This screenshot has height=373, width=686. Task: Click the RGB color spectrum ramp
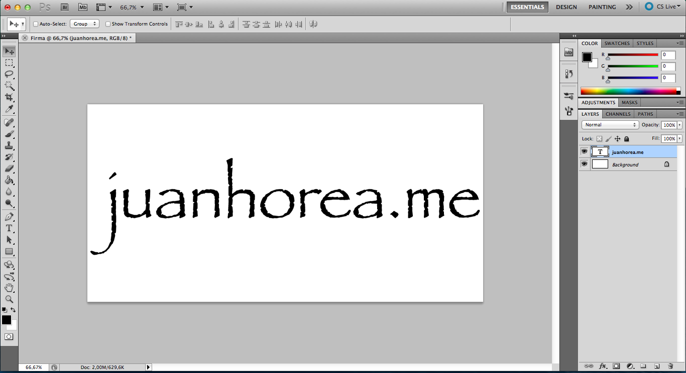click(x=628, y=91)
